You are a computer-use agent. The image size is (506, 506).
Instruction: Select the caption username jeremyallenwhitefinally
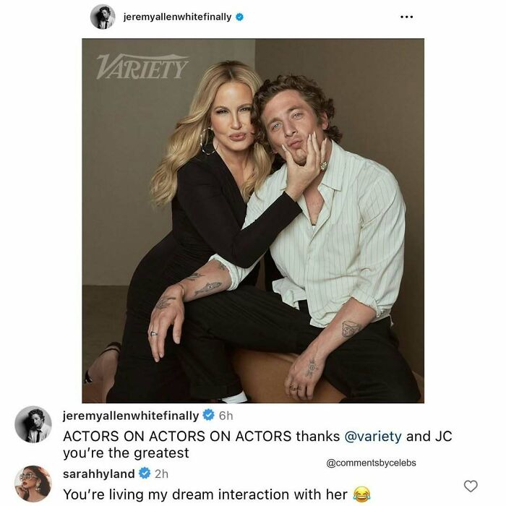click(130, 416)
